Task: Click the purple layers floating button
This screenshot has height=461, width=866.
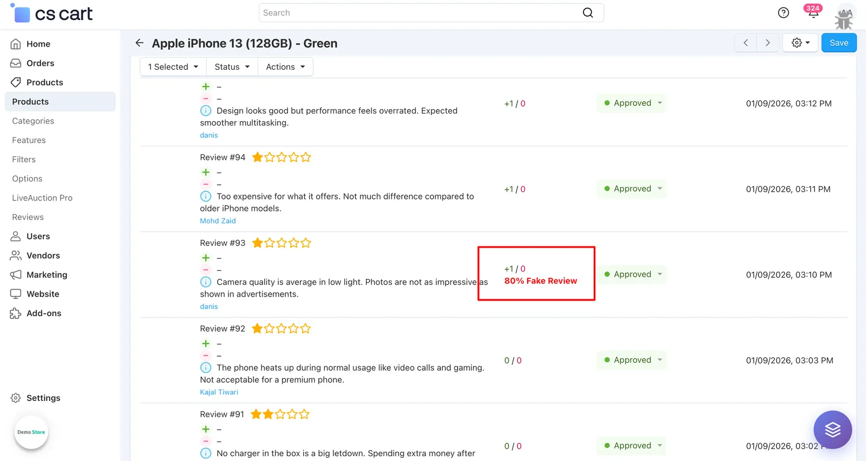Action: pos(832,430)
